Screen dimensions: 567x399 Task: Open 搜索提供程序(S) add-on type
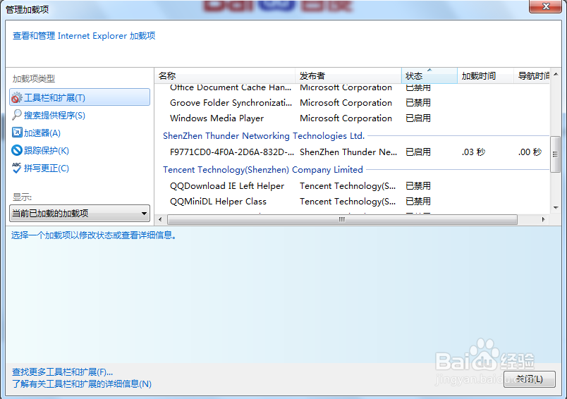click(x=54, y=116)
